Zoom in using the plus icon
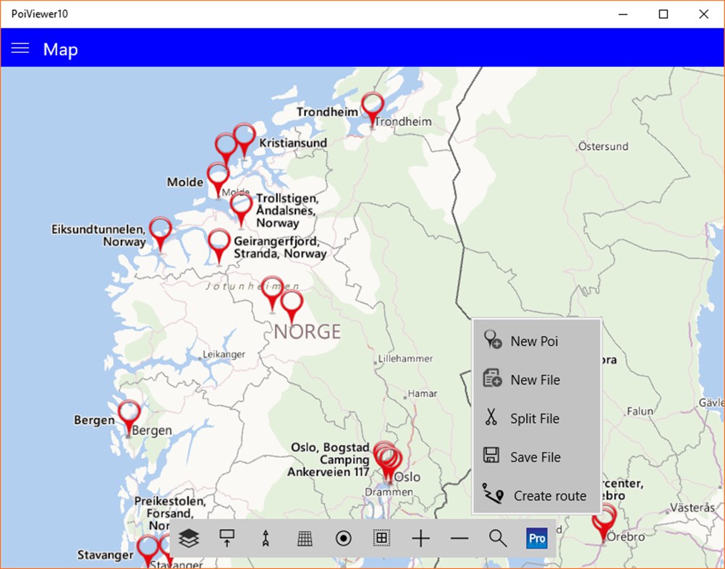The height and width of the screenshot is (569, 725). click(420, 538)
